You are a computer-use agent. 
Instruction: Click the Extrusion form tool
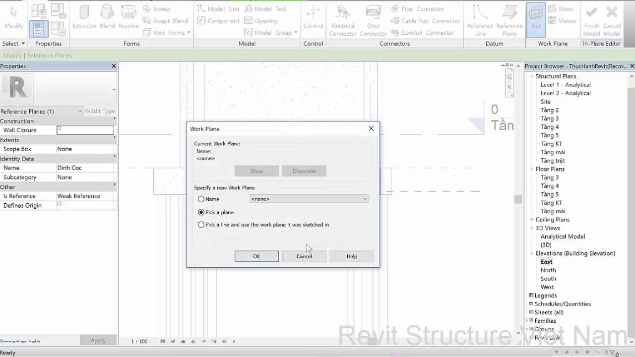click(84, 17)
